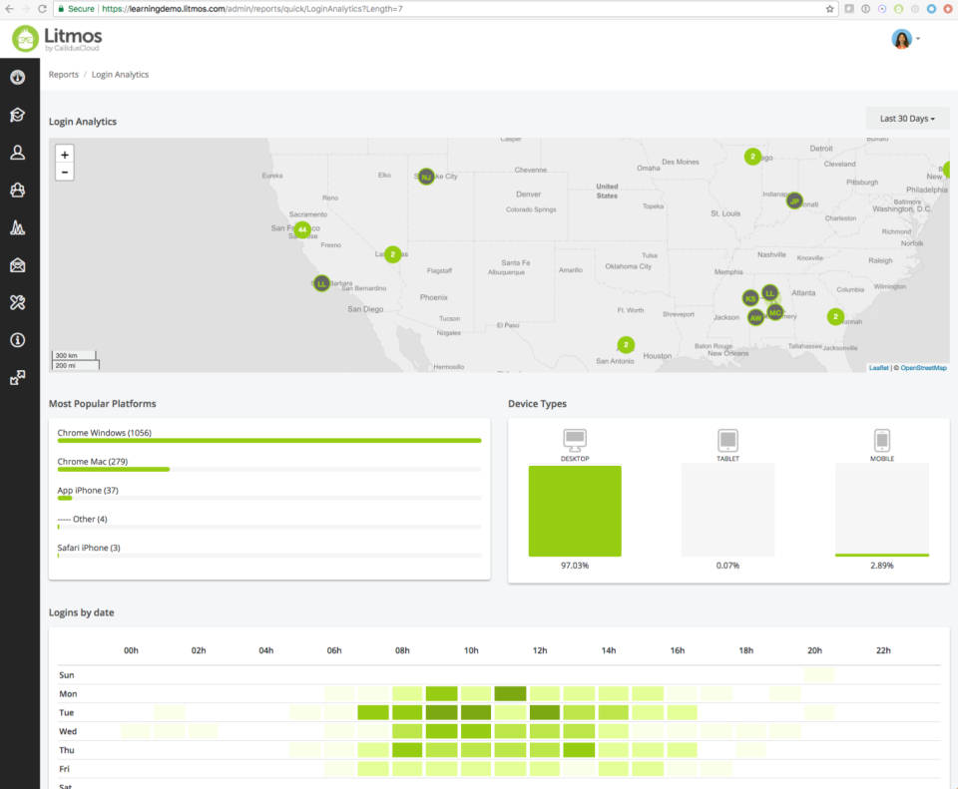This screenshot has height=789, width=958.
Task: Open the Messages envelope icon
Action: [17, 264]
